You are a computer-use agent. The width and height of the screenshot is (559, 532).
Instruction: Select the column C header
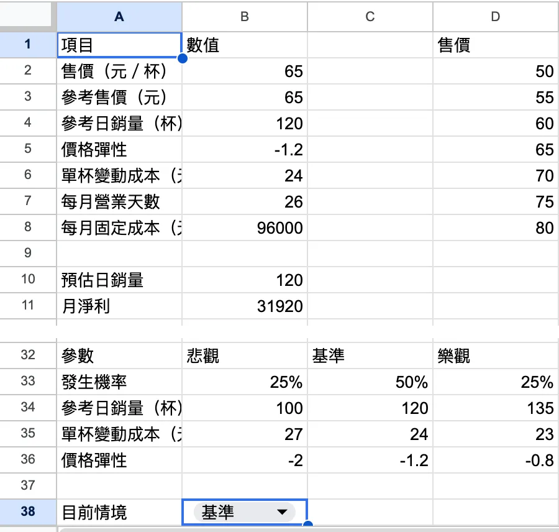370,16
